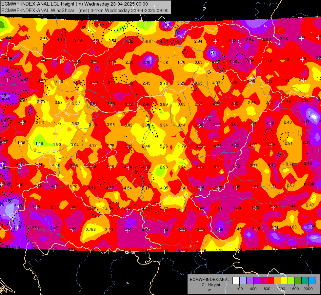Select the medium purple legend swatch
The height and width of the screenshot is (295, 321).
(250, 281)
